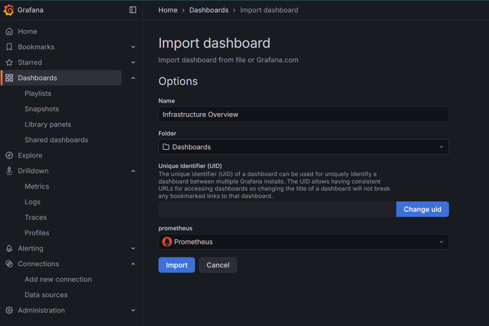
Task: Toggle the sidebar panel icon
Action: click(132, 10)
